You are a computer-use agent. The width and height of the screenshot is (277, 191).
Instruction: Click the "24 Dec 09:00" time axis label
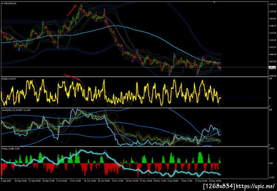(x=215, y=181)
